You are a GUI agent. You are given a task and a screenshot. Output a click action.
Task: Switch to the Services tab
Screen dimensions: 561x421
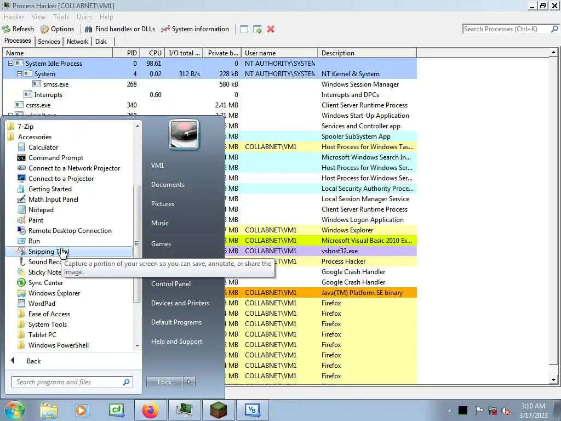[x=49, y=42]
